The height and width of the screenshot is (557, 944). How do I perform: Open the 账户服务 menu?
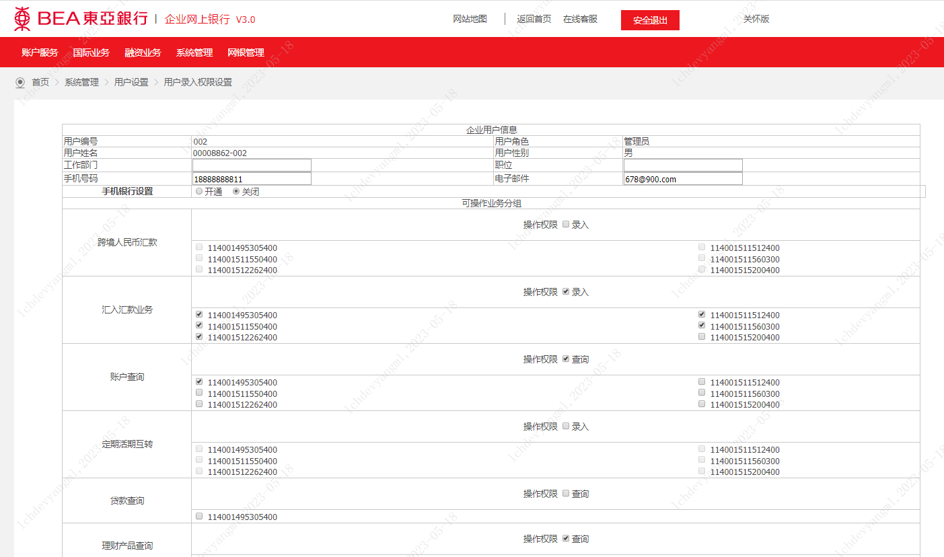pyautogui.click(x=40, y=52)
